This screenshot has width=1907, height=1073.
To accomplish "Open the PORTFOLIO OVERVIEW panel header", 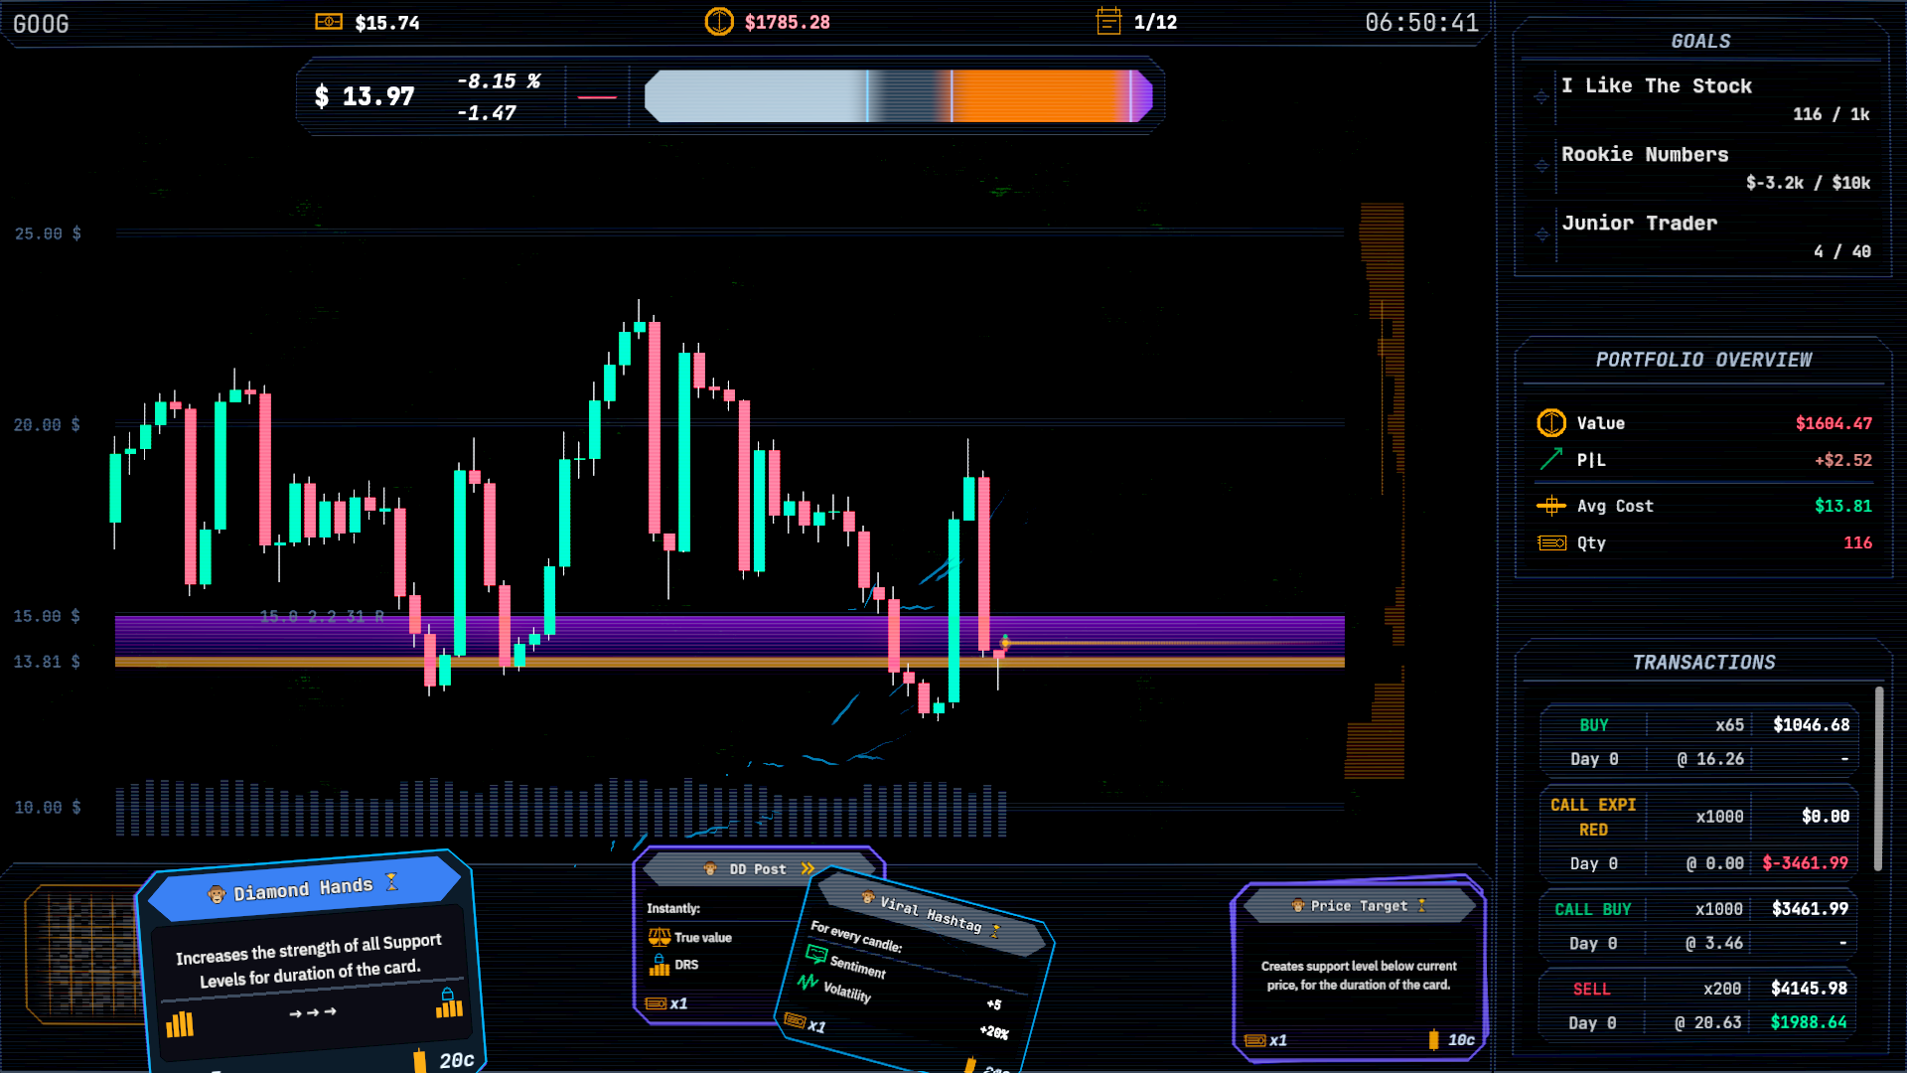I will click(x=1703, y=360).
